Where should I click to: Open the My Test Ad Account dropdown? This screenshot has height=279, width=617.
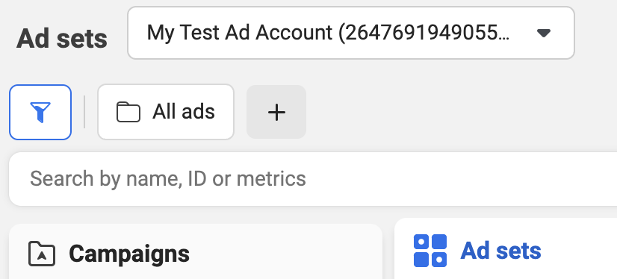coord(351,33)
